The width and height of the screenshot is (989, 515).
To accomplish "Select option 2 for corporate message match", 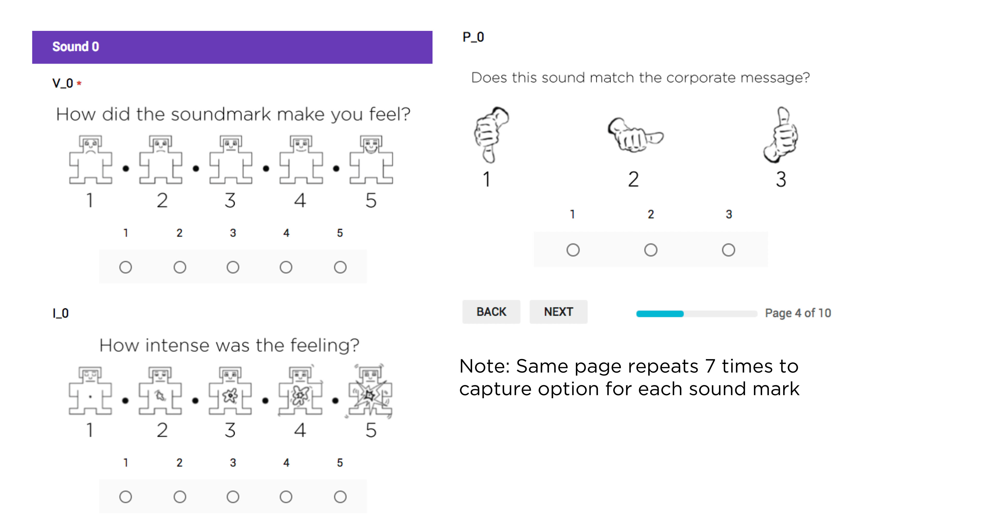I will point(651,250).
